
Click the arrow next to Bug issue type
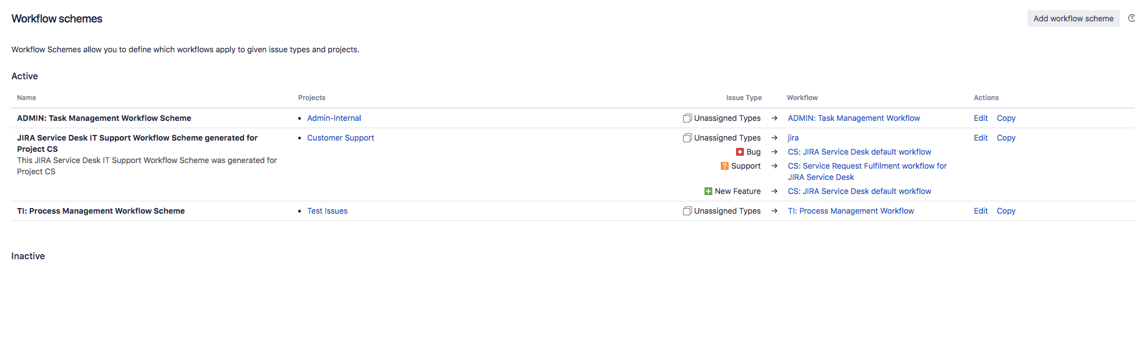pos(774,152)
